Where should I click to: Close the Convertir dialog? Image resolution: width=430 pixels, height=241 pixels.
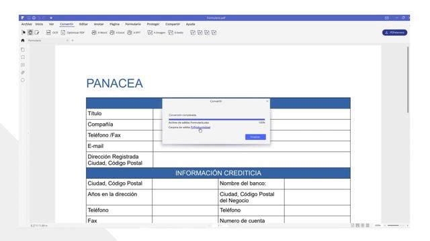pos(267,101)
